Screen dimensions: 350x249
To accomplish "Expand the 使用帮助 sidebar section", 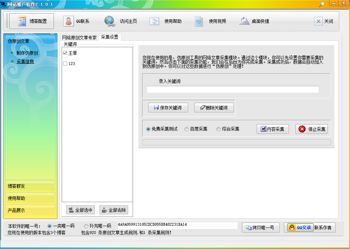I will (31, 198).
